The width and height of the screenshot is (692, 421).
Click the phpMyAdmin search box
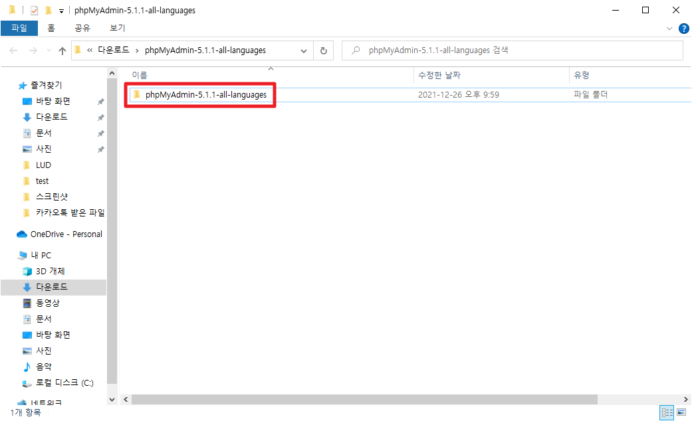tap(513, 50)
